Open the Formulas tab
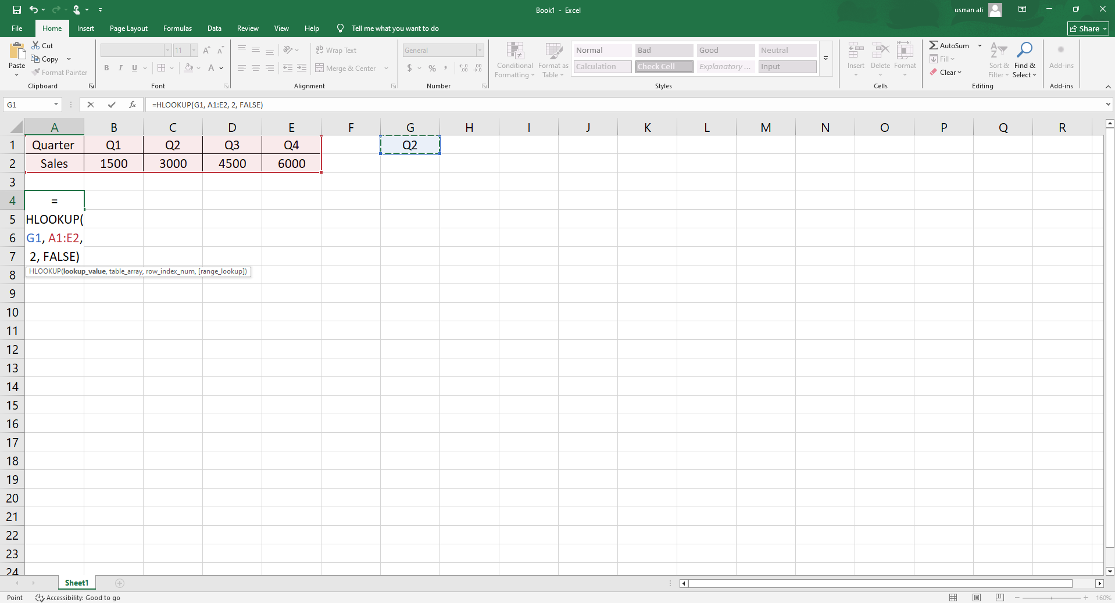1115x603 pixels. coord(177,28)
